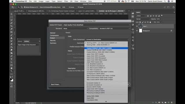Image resolution: width=185 pixels, height=104 pixels.
Task: Select the Move tool
Action: click(12, 14)
